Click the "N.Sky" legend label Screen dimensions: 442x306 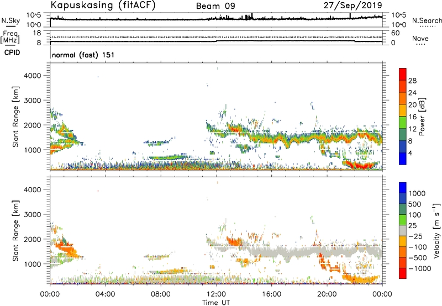tap(10, 20)
